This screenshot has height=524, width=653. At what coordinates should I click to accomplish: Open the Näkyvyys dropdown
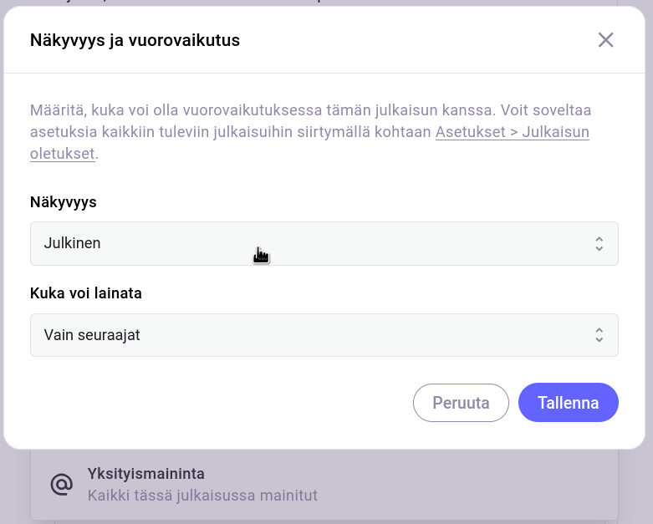(324, 244)
